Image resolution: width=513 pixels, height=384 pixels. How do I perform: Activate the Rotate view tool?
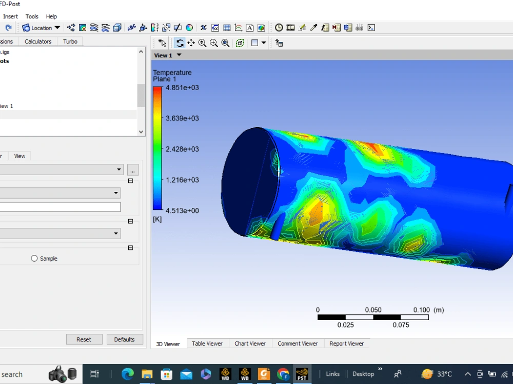(x=180, y=43)
